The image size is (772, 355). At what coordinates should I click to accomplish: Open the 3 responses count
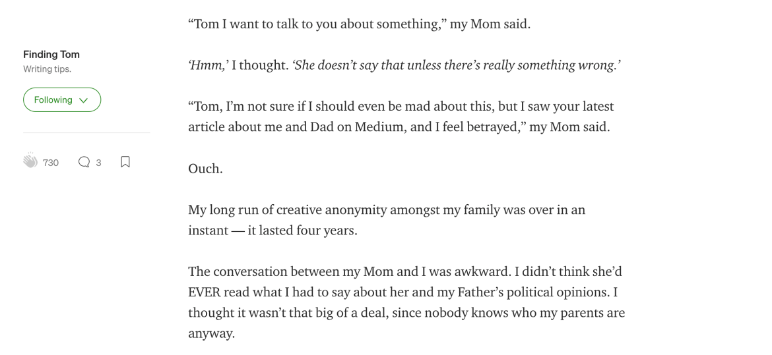tap(98, 163)
